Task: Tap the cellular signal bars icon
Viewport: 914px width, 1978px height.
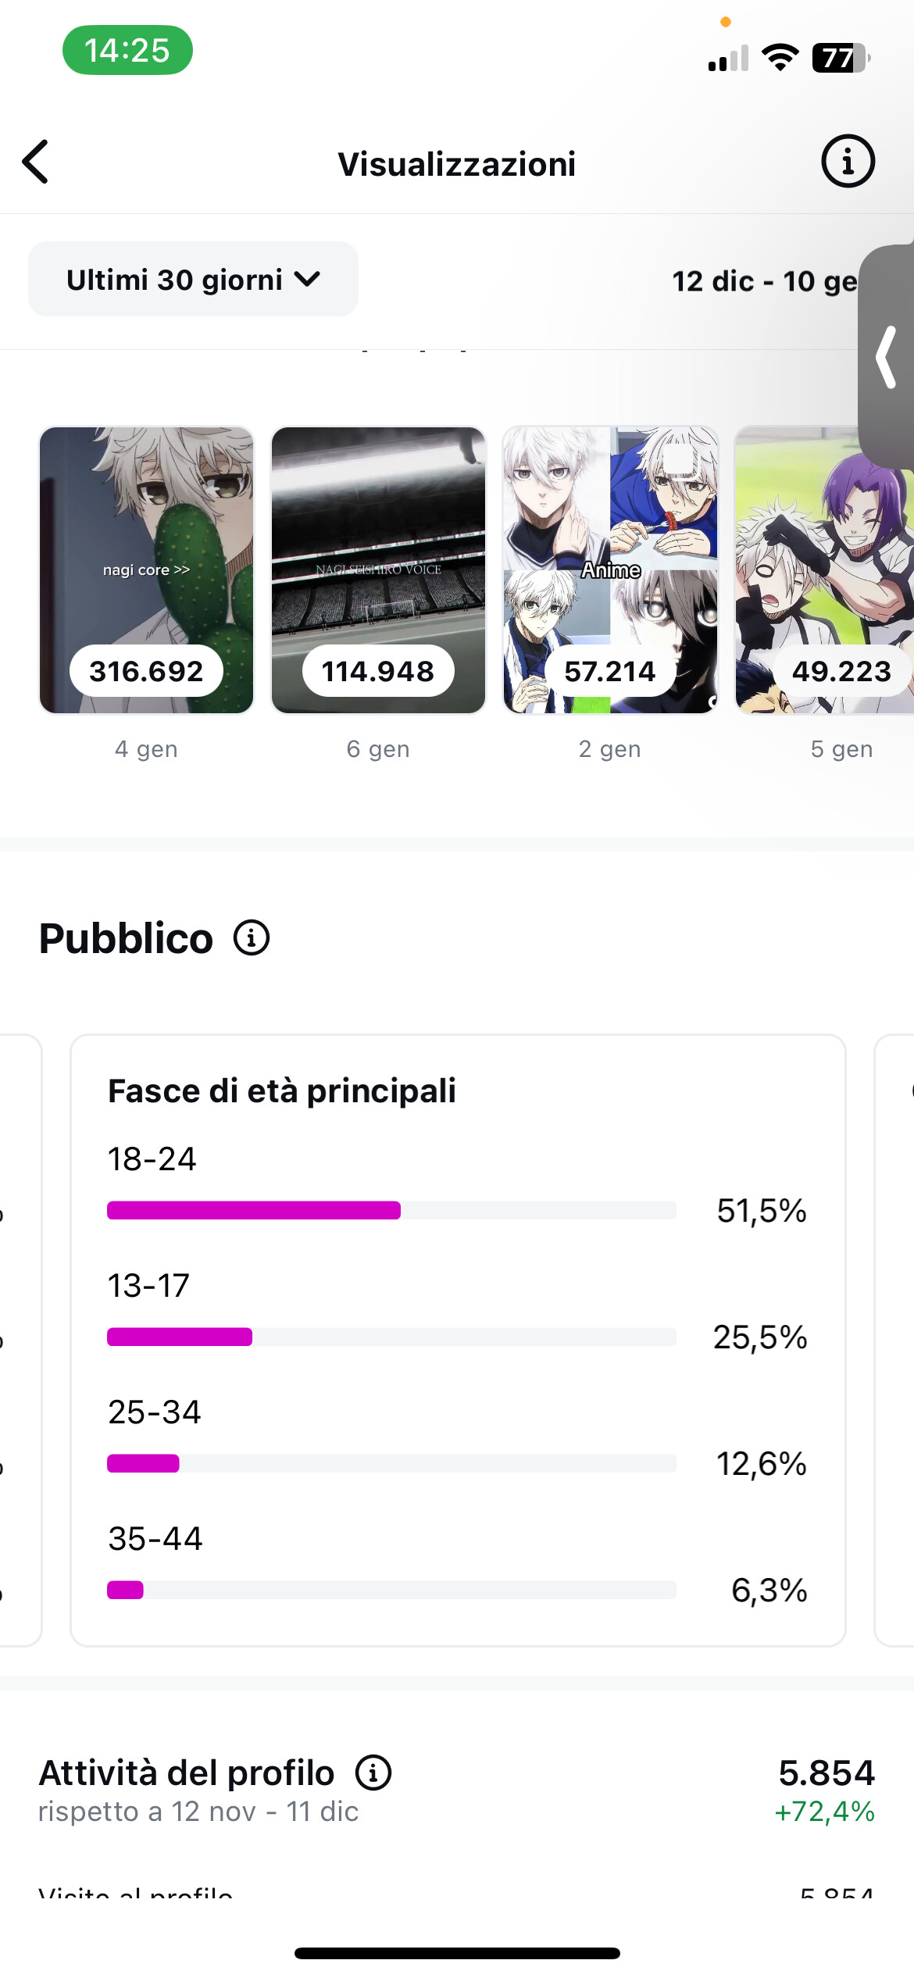Action: (x=728, y=59)
